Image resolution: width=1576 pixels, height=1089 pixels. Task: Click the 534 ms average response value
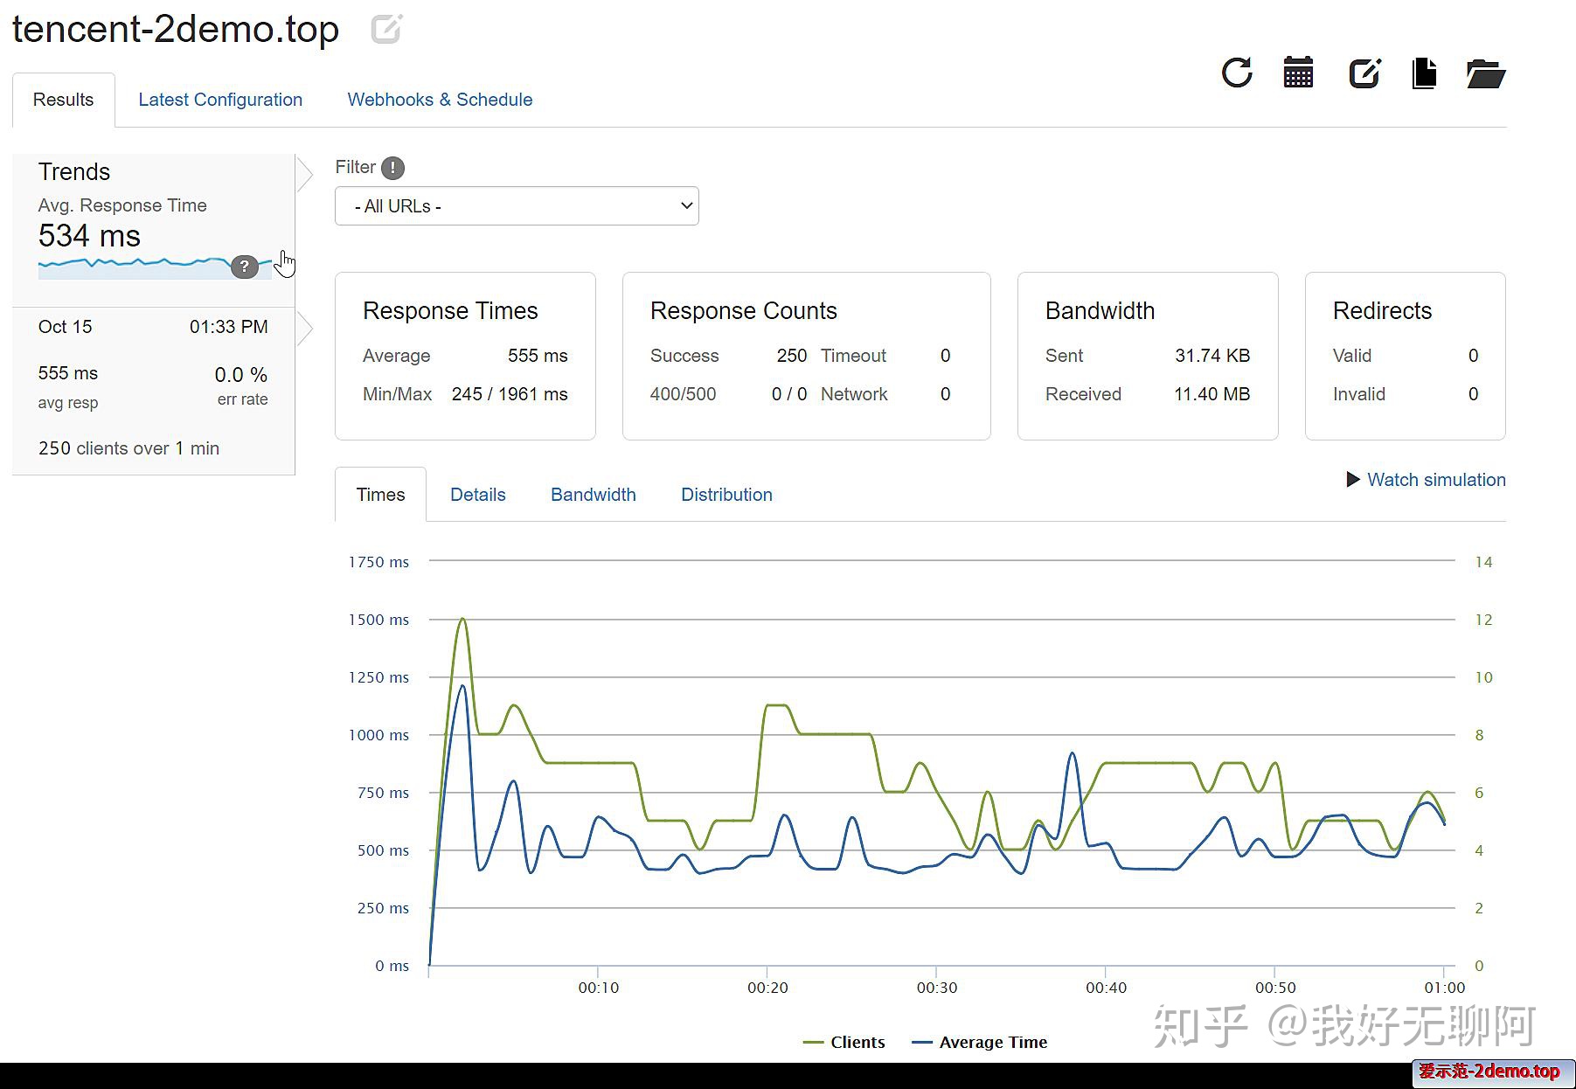pos(89,236)
